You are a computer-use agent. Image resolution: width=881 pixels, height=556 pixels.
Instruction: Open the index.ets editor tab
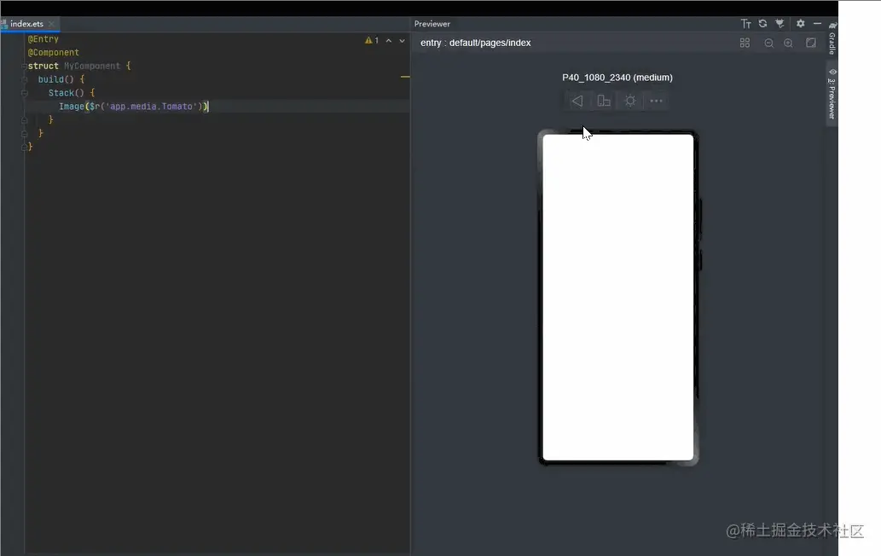point(26,24)
